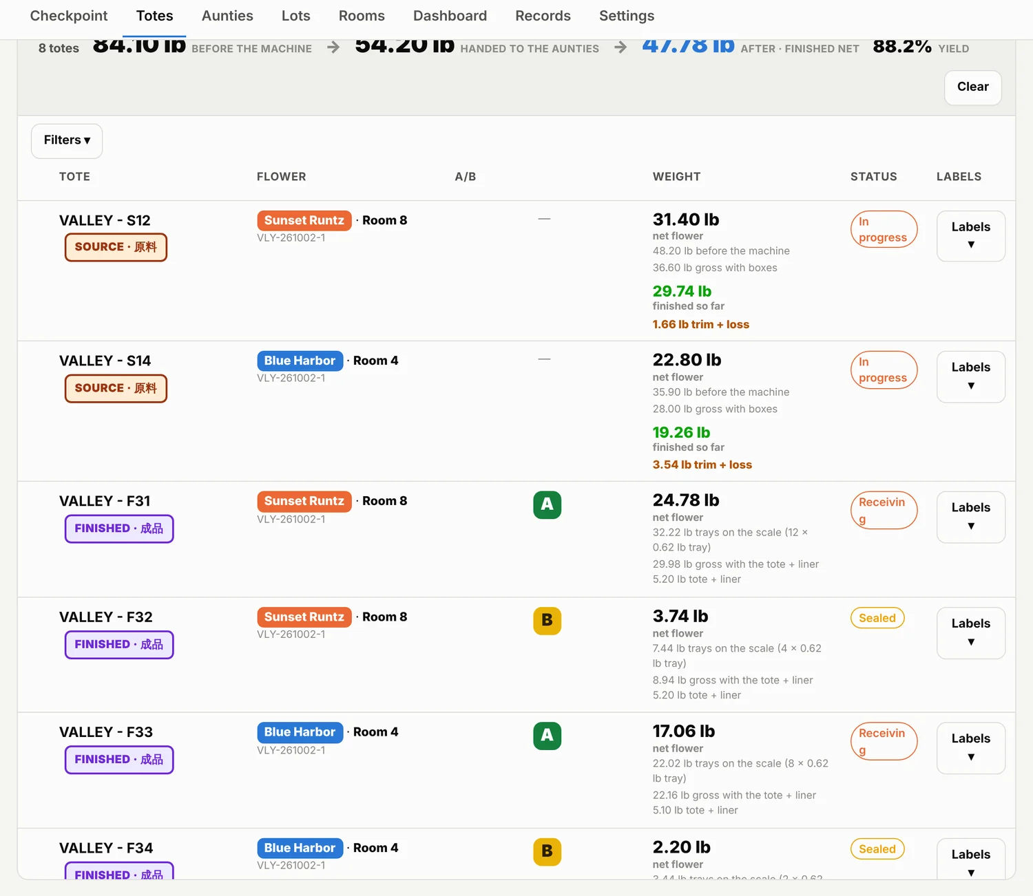Click SOURCE tag under VALLEY - S12
The width and height of the screenshot is (1033, 896).
click(116, 247)
